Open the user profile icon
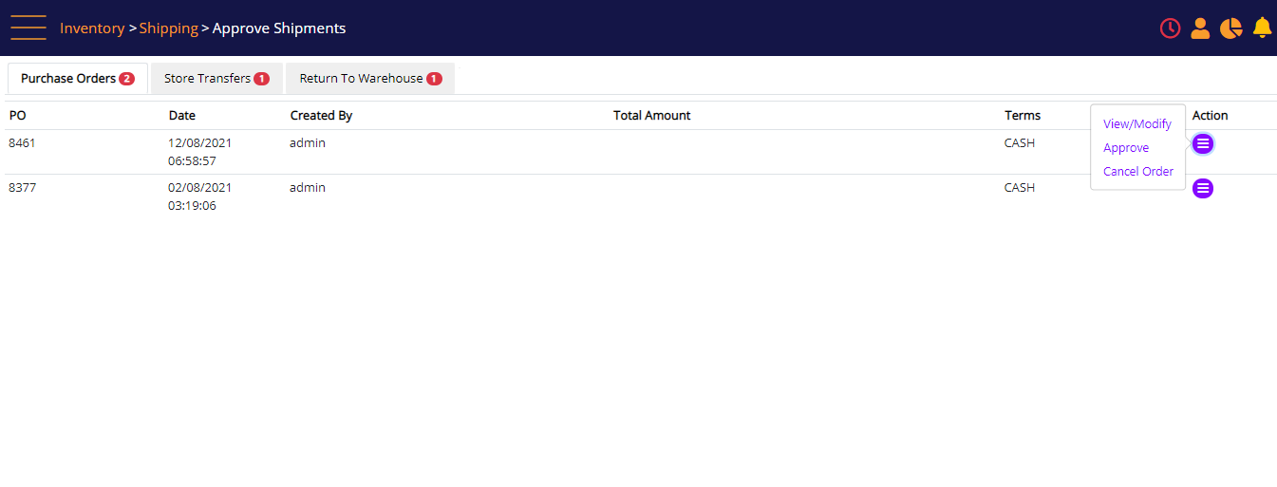The width and height of the screenshot is (1277, 487). pos(1200,28)
